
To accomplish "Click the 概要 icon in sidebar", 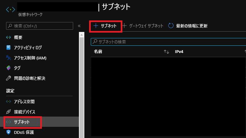I will click(9, 37).
